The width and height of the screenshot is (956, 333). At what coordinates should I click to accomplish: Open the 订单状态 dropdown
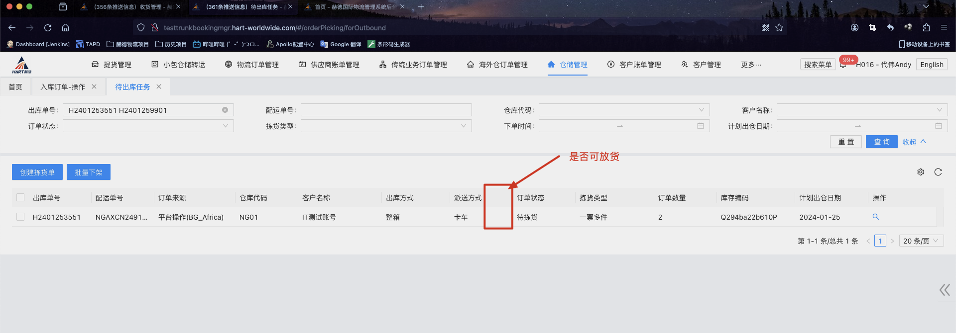tap(148, 126)
